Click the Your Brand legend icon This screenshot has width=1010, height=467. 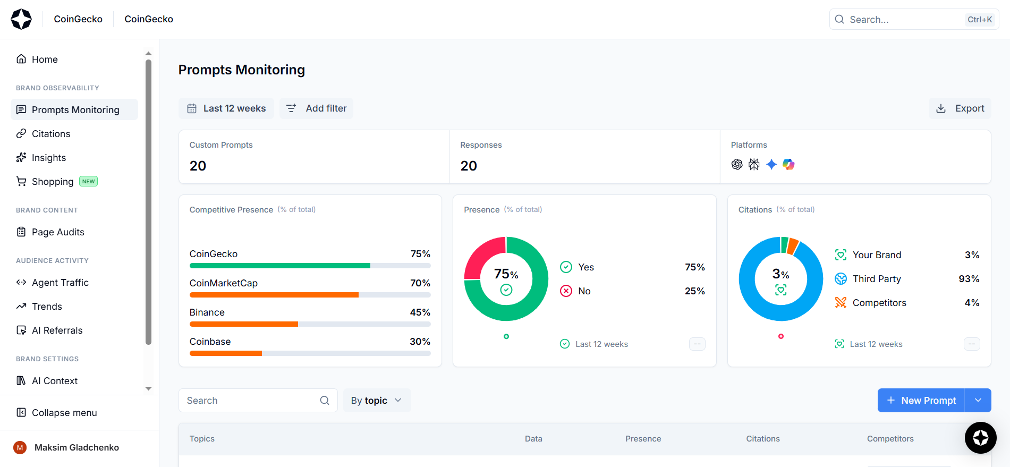tap(841, 255)
